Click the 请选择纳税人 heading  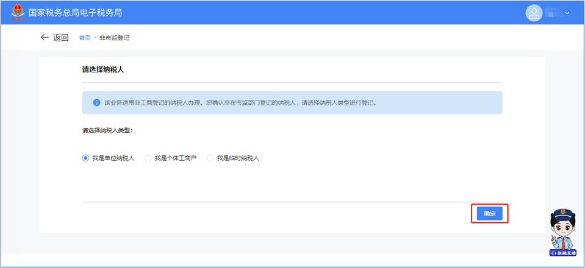pos(103,70)
